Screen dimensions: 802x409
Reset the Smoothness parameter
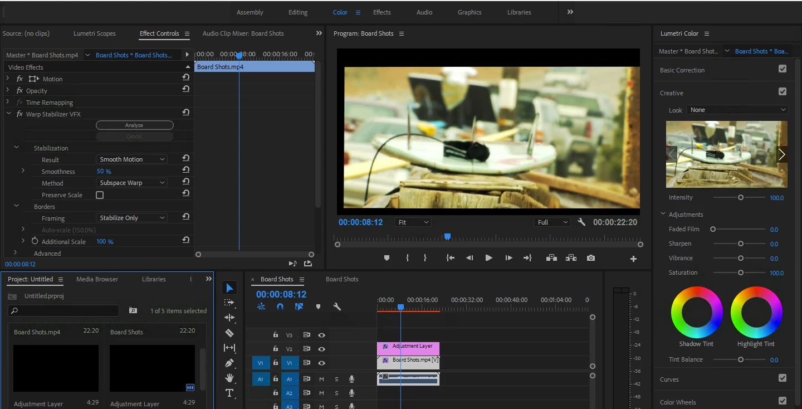[186, 170]
